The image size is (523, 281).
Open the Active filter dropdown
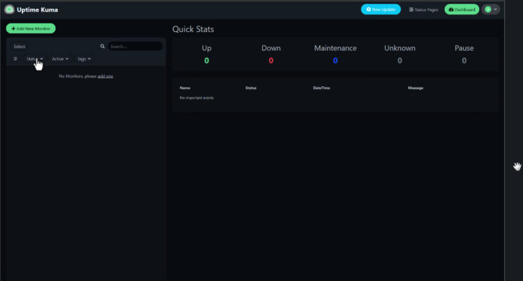coord(60,59)
